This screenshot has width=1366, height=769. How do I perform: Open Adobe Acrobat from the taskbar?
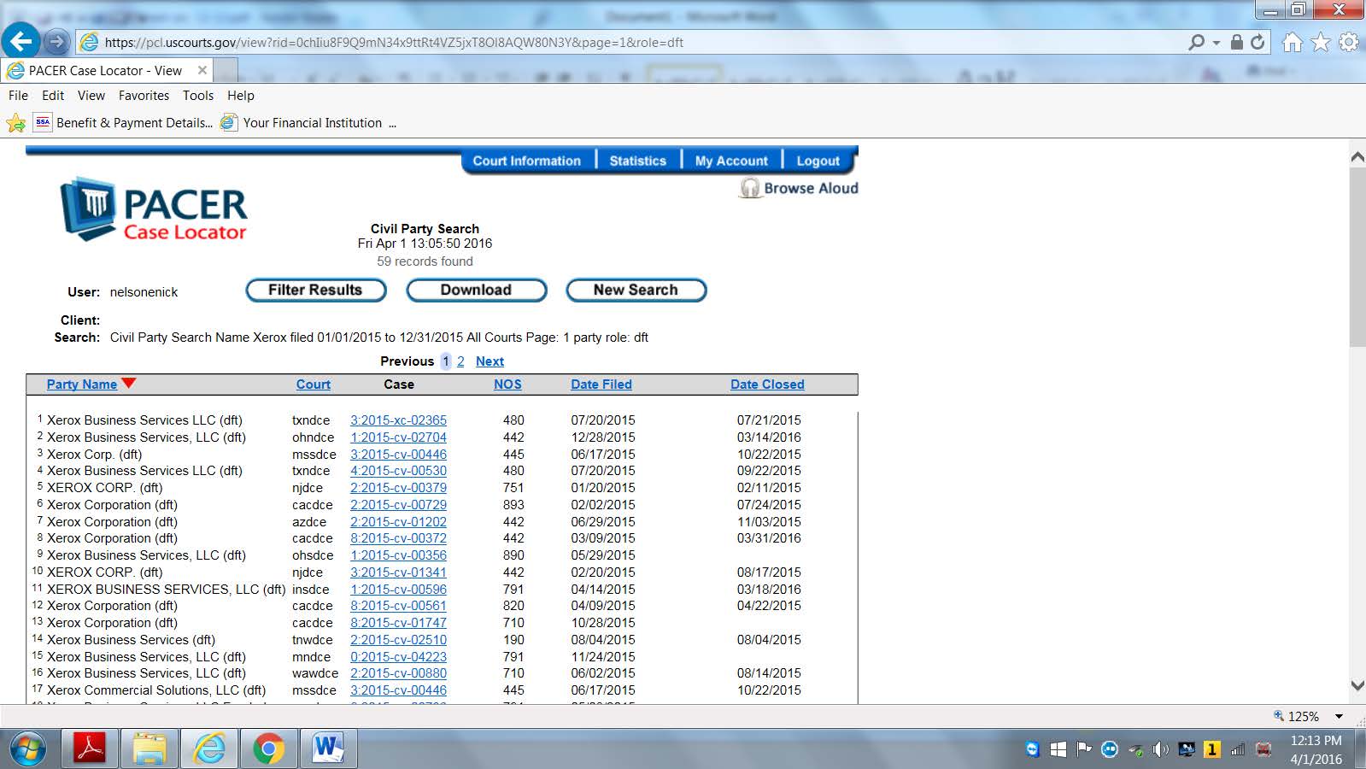pyautogui.click(x=91, y=749)
